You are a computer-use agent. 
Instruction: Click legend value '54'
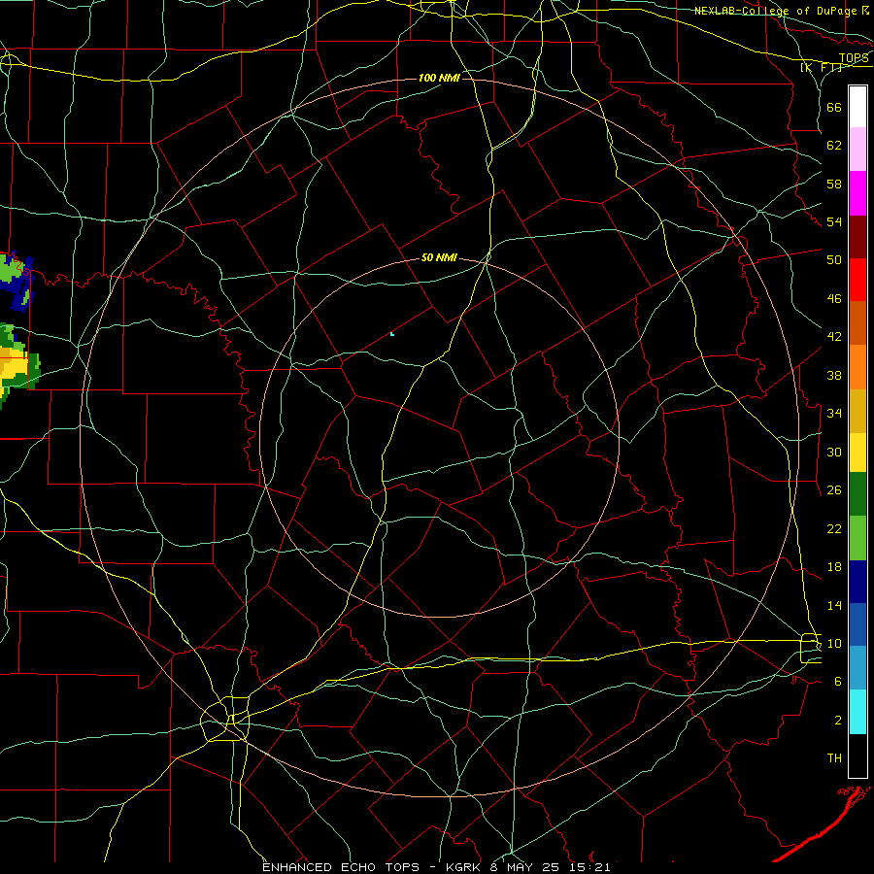click(834, 221)
